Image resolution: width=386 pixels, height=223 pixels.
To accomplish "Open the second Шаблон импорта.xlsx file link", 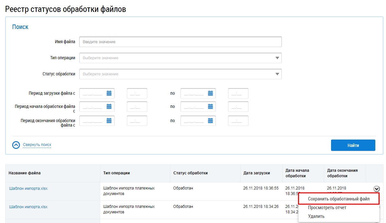I will [x=28, y=207].
